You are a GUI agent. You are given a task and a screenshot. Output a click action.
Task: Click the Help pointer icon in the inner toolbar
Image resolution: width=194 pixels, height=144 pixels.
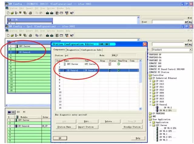72,35
